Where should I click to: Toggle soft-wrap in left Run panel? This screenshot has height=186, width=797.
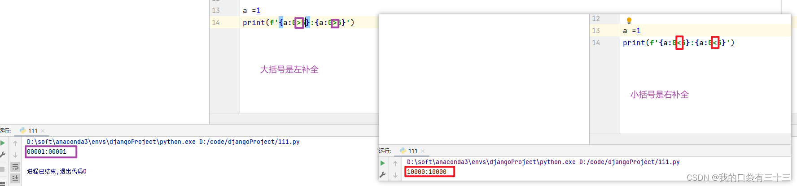tap(15, 167)
